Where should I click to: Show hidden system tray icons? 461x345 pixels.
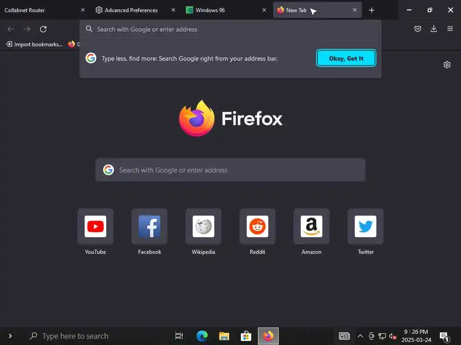pos(360,336)
